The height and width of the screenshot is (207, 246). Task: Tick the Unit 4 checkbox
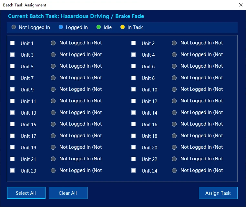pos(134,55)
